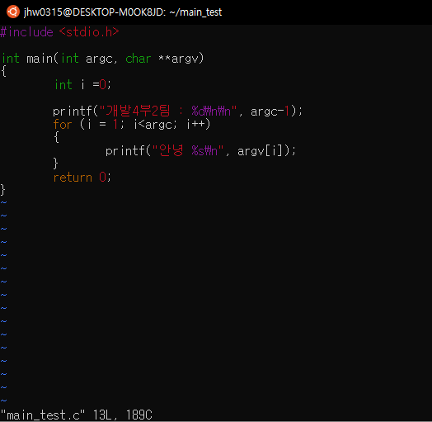Click '13L,' line count in status line
The image size is (432, 422).
pos(105,415)
